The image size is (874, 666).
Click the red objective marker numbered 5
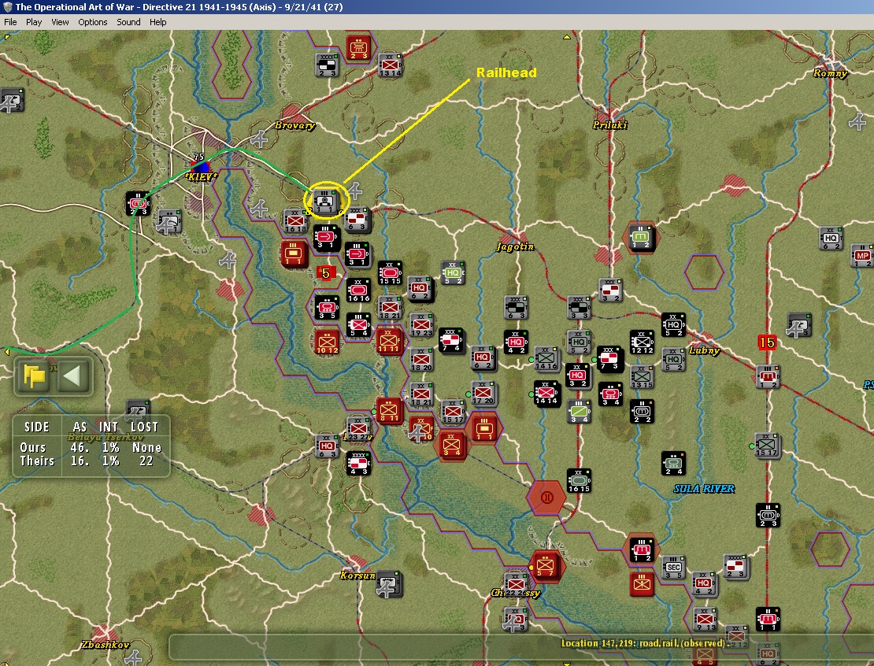coord(326,272)
